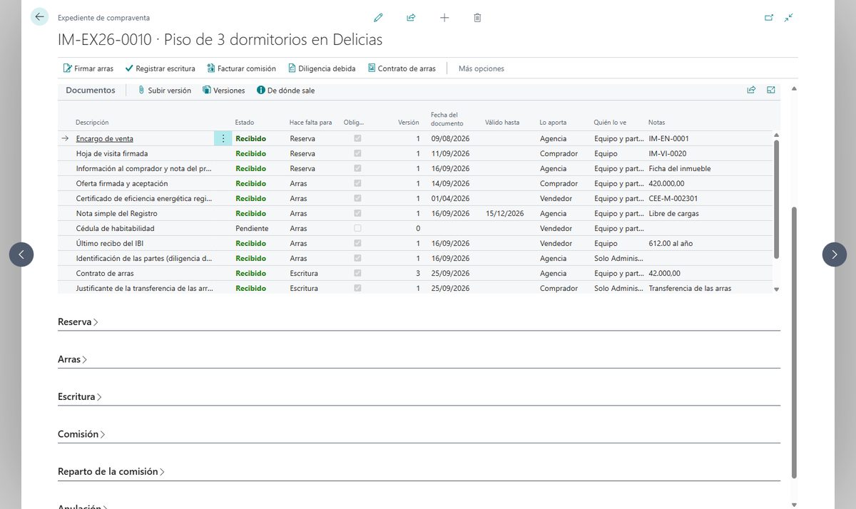
Task: Click the Libre de cargas note
Action: coord(674,213)
